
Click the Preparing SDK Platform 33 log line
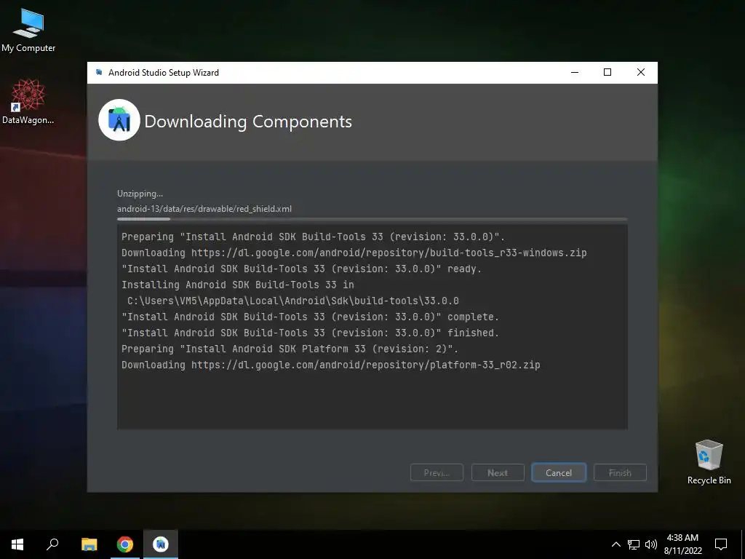[290, 349]
